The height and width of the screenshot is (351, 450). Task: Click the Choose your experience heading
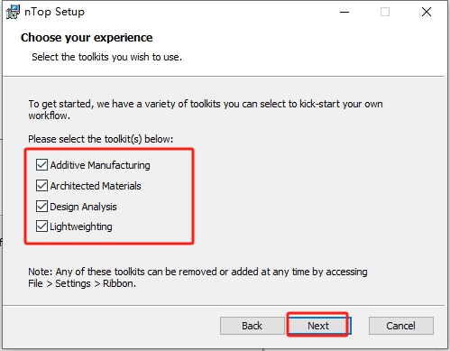point(87,38)
